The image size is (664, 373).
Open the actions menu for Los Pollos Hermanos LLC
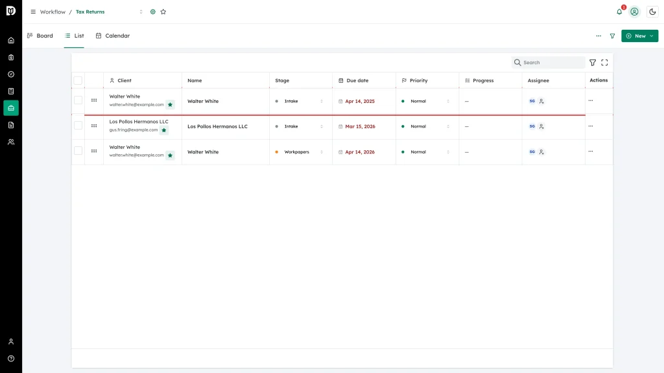[591, 126]
